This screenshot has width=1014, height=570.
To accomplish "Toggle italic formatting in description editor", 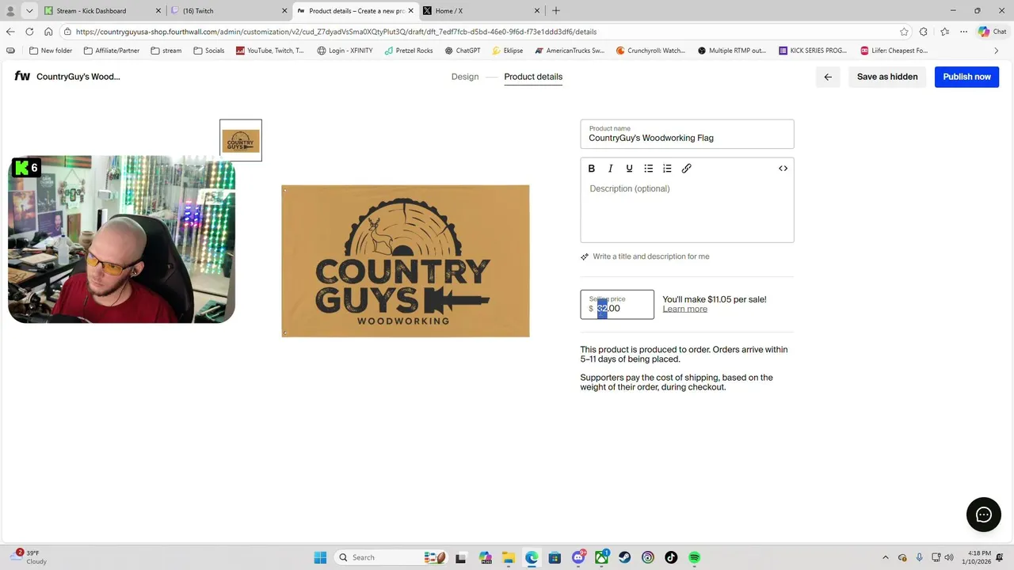I will click(610, 169).
